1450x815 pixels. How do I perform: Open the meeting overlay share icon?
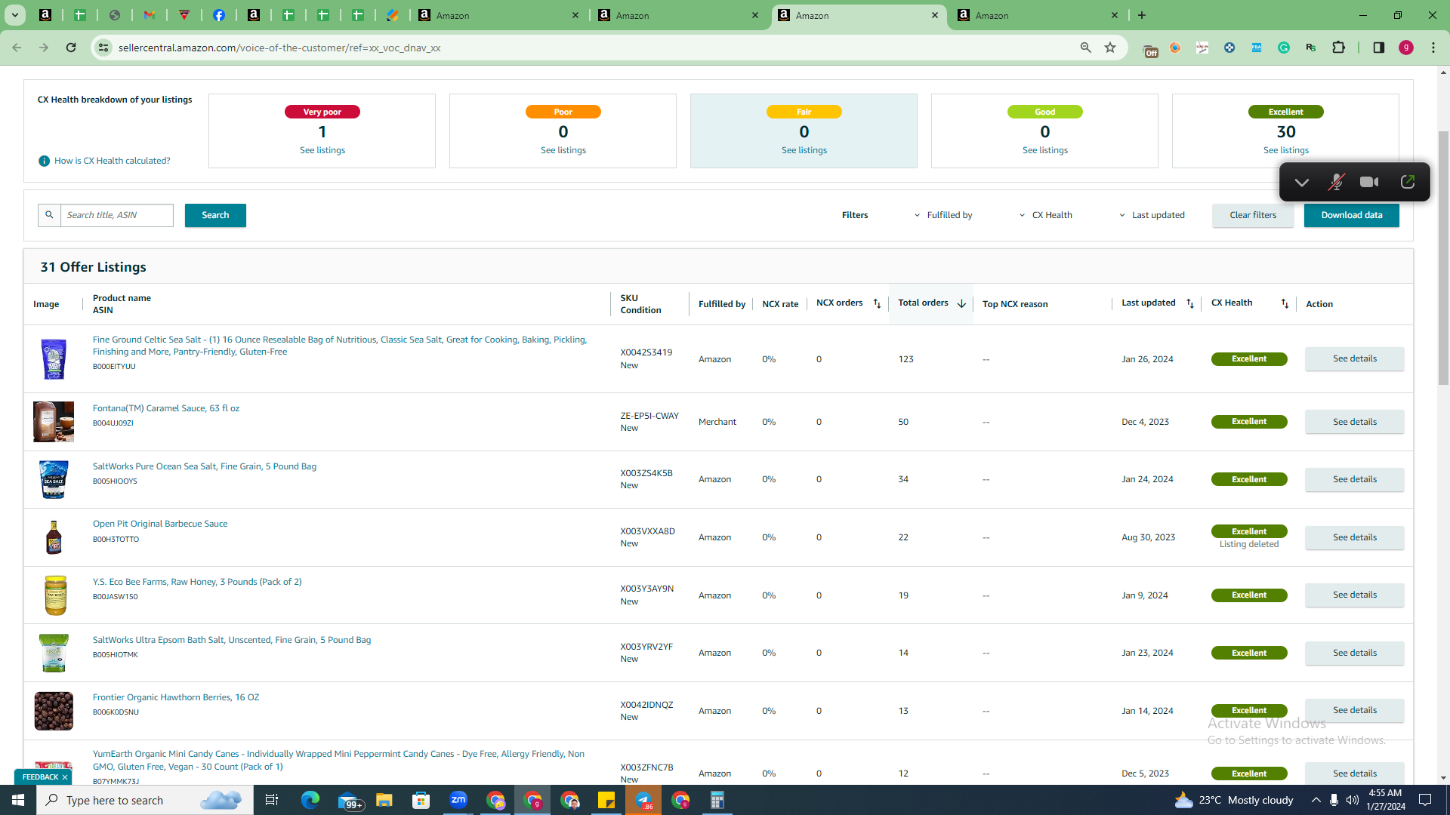(x=1408, y=182)
